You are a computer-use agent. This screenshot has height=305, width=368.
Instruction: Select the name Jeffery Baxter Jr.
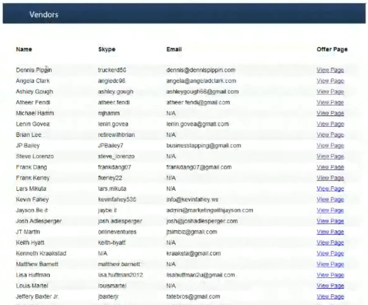37,297
